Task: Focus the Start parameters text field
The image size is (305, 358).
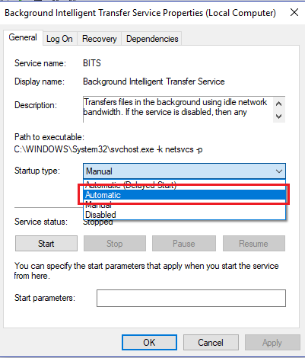Action: click(191, 298)
